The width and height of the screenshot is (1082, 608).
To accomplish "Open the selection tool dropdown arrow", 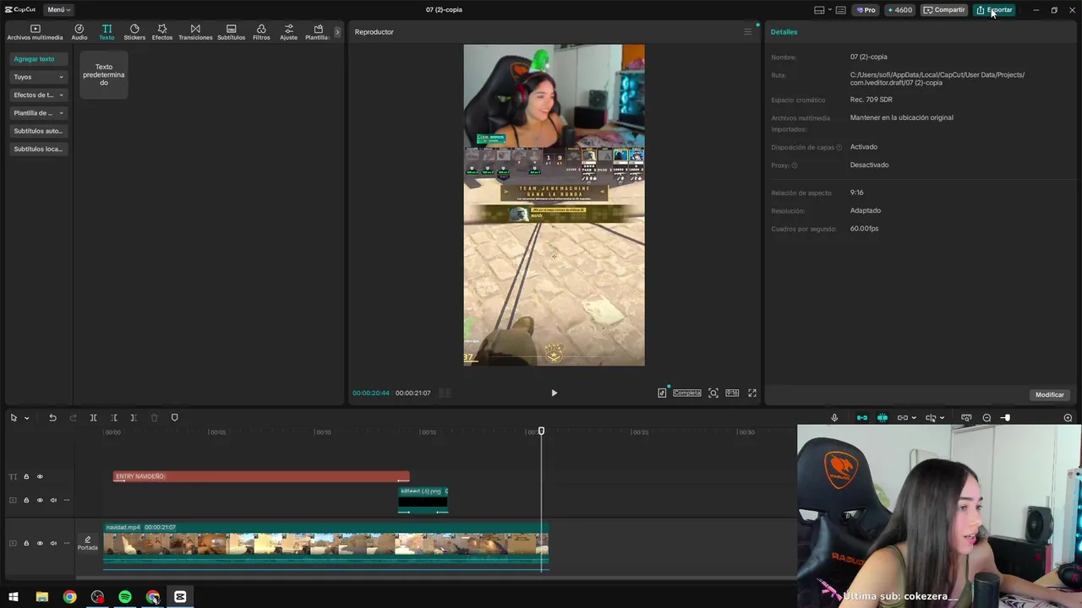I will click(x=27, y=418).
